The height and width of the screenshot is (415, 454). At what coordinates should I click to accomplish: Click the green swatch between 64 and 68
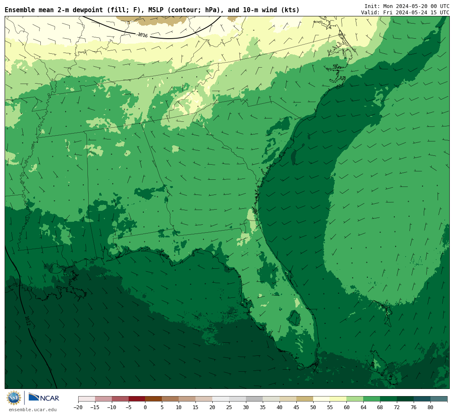tap(372, 399)
